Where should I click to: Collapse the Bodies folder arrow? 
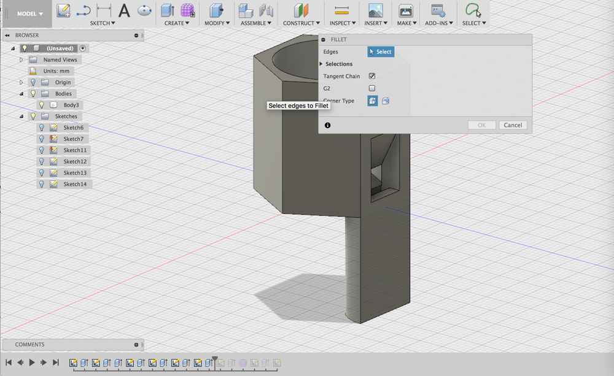click(x=21, y=94)
